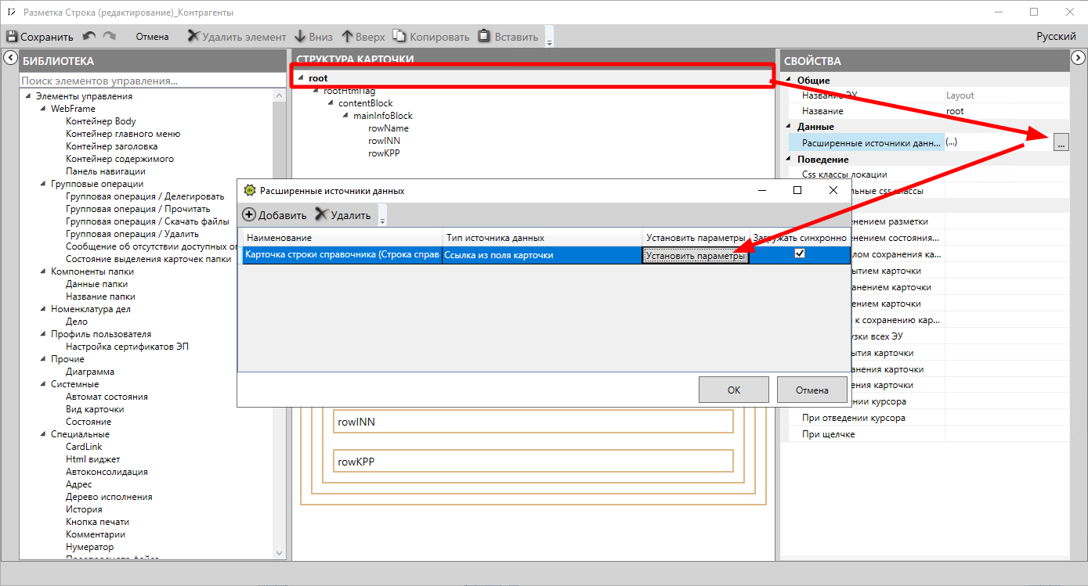Collapse Поведение properties section
Image resolution: width=1088 pixels, height=586 pixels.
(789, 159)
